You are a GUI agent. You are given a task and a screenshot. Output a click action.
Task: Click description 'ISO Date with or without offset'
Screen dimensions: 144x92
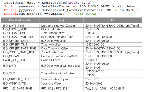61,66
